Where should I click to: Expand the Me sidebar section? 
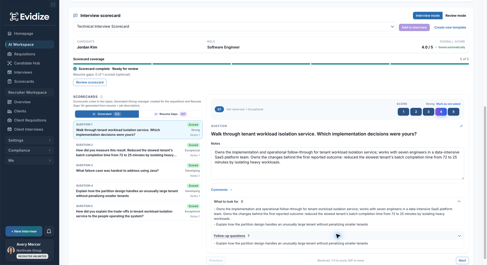(x=30, y=160)
